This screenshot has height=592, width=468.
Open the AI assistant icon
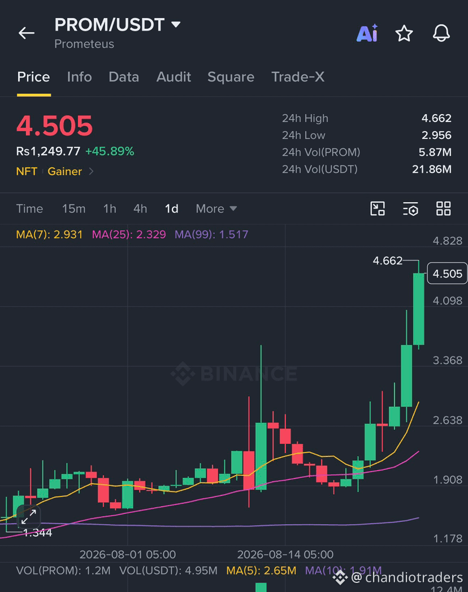pyautogui.click(x=367, y=33)
